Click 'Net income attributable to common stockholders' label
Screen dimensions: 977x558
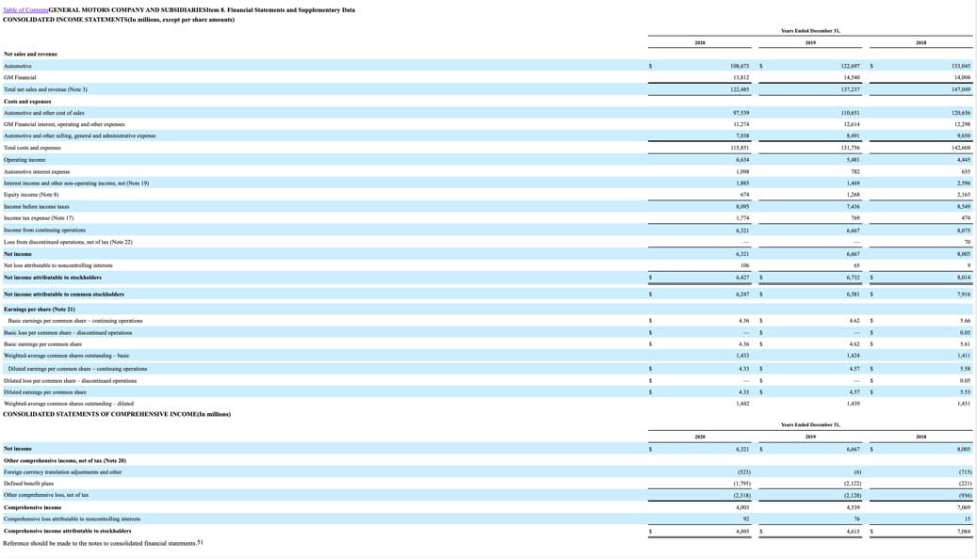click(x=64, y=295)
